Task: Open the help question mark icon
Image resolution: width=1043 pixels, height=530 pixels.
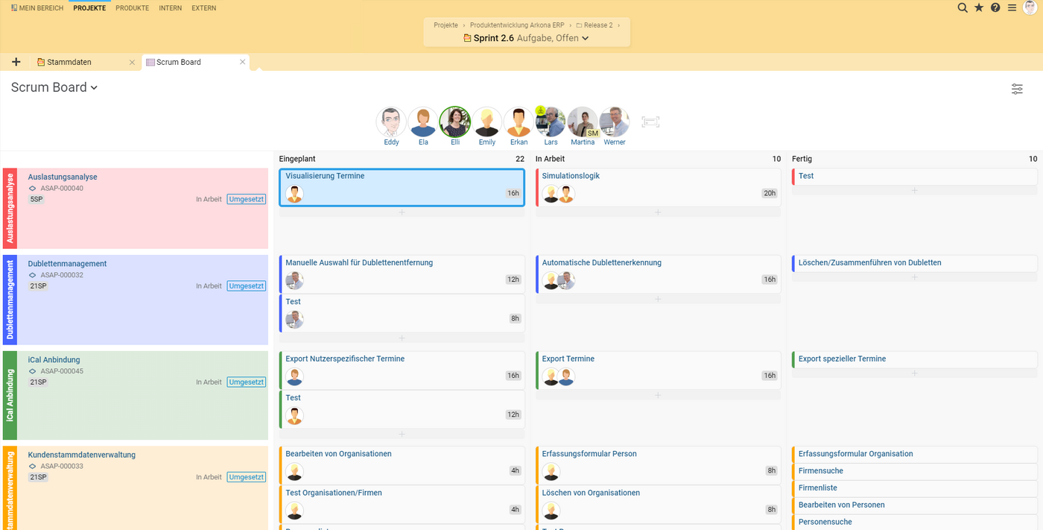Action: tap(995, 7)
